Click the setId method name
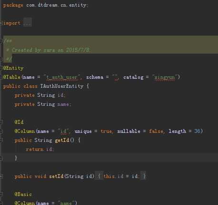Screen dimensions: 218x205 tap(56, 176)
